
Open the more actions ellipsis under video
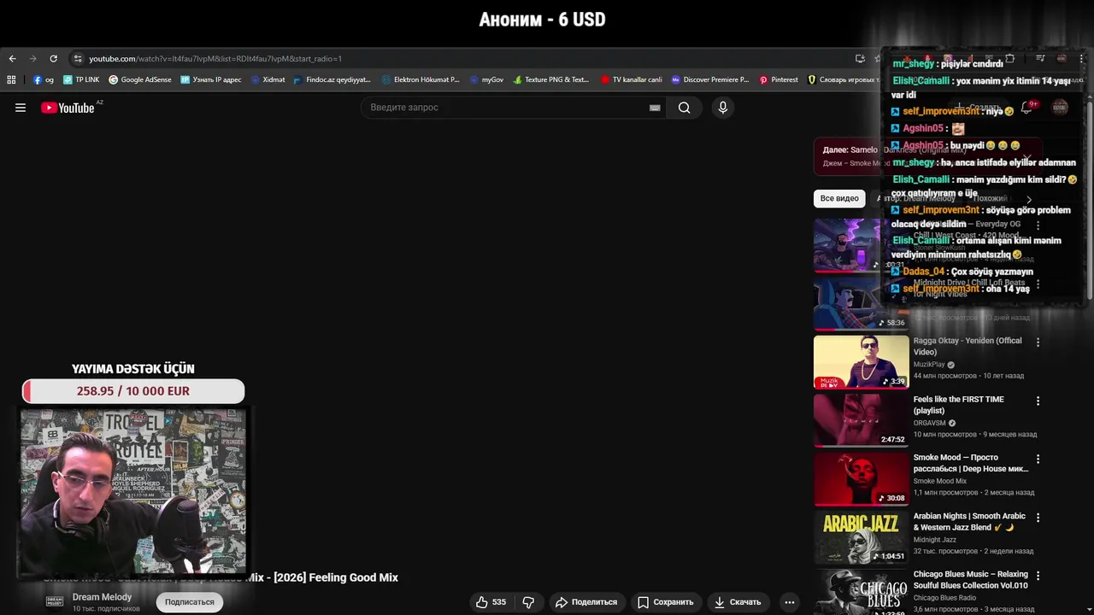790,602
